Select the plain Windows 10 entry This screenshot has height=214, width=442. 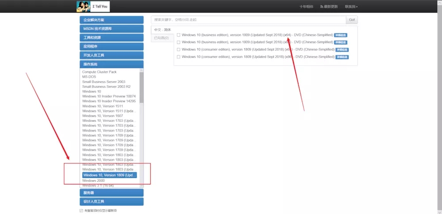91,91
